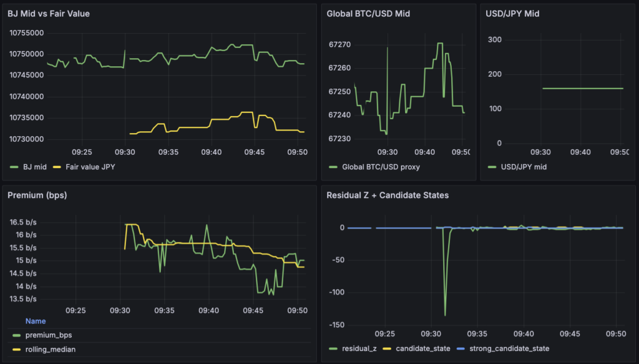Image resolution: width=639 pixels, height=364 pixels.
Task: Isolate the premium_bps series via its legend label
Action: pyautogui.click(x=47, y=335)
